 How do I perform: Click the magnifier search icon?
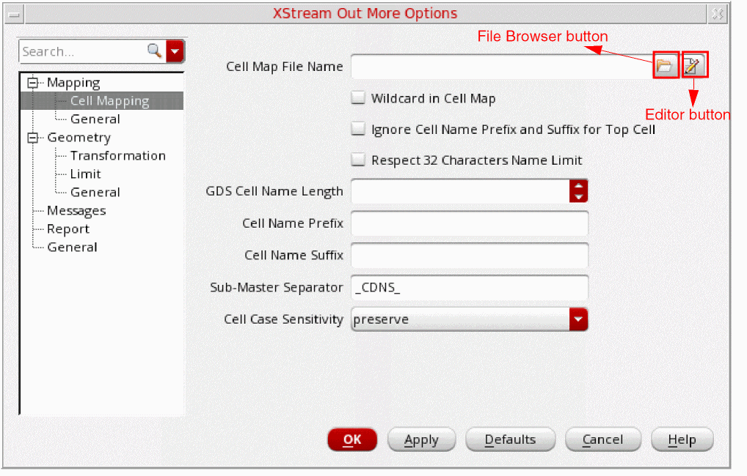point(154,51)
